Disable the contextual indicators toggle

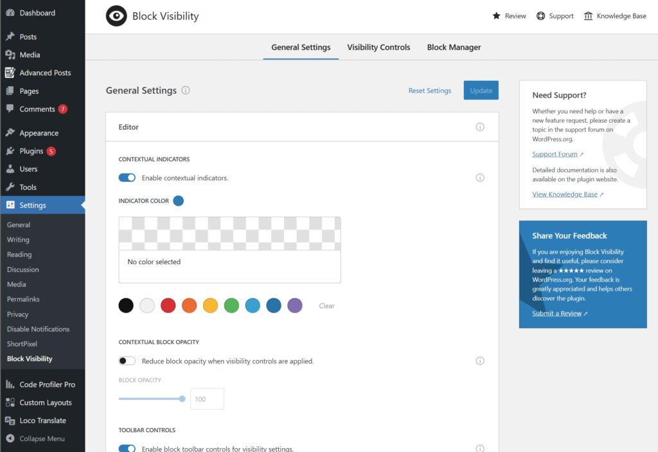[127, 178]
